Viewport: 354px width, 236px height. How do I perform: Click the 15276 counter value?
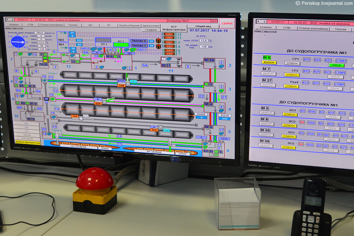(x=224, y=115)
